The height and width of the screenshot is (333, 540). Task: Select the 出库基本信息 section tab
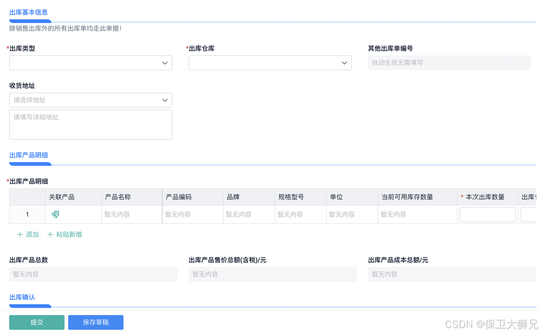(28, 12)
